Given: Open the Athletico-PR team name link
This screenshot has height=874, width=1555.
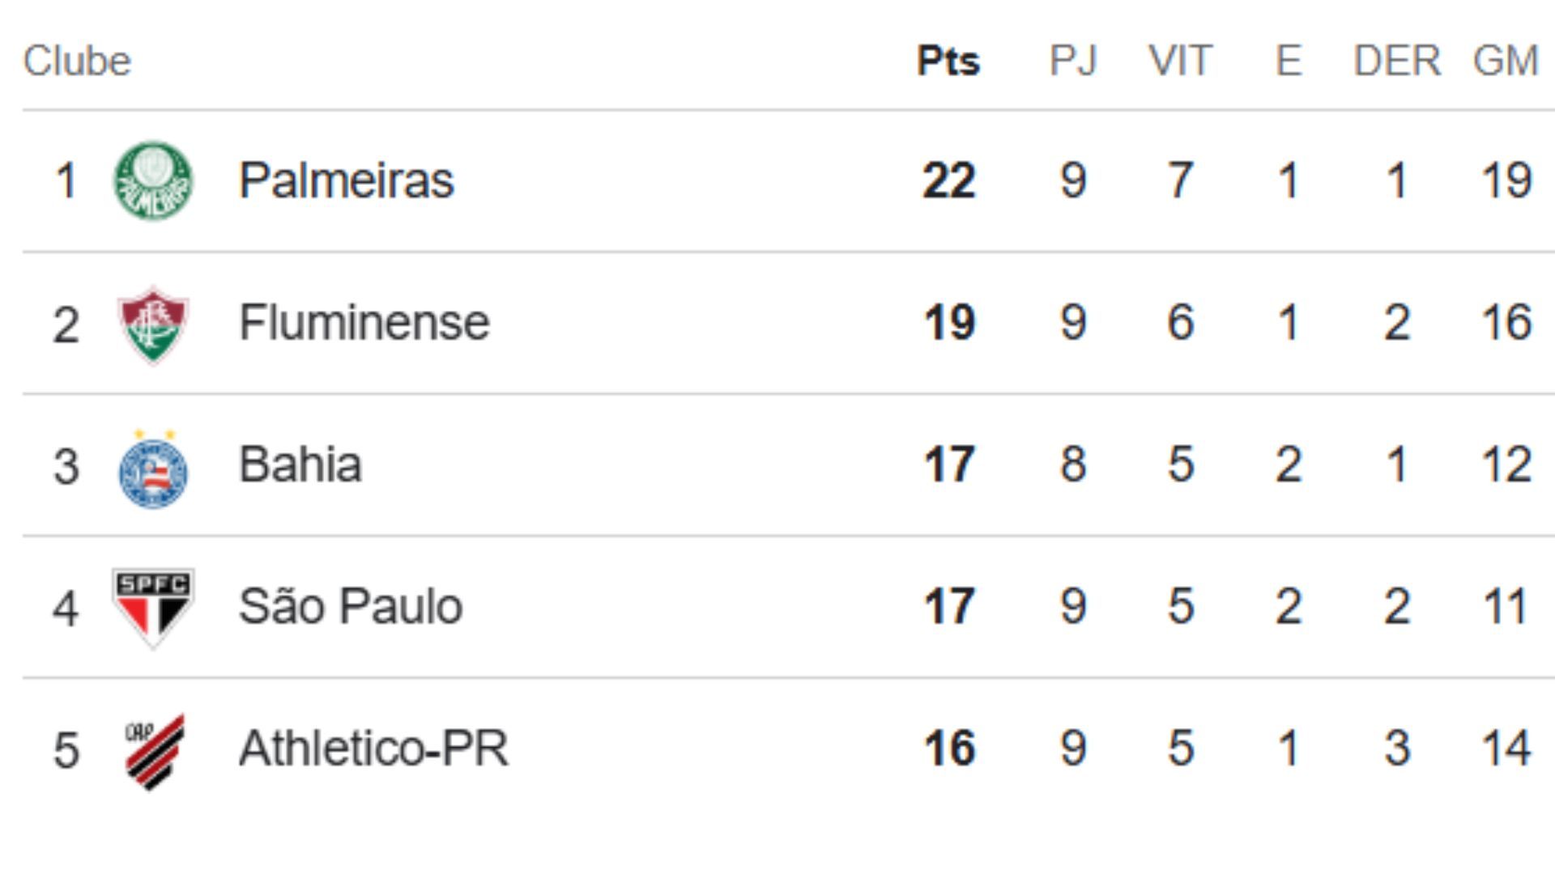Looking at the screenshot, I should tap(373, 749).
